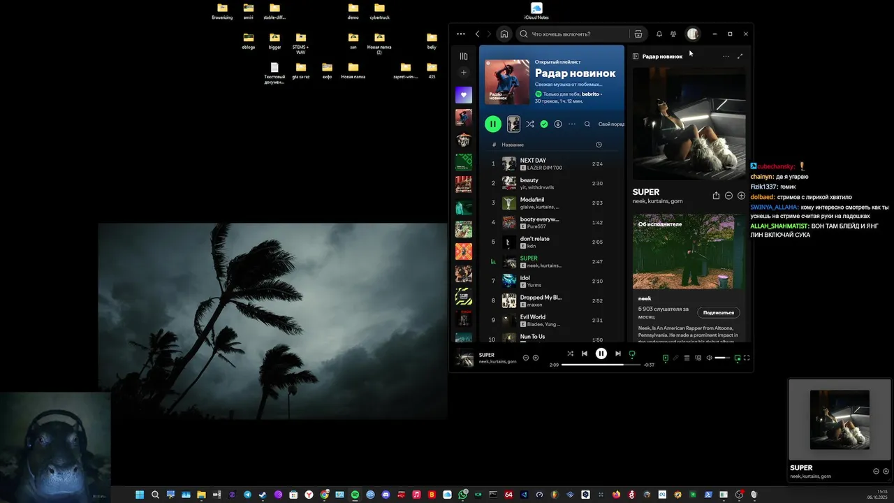Hide track icon in bottom player bar
Image resolution: width=894 pixels, height=503 pixels.
point(526,358)
